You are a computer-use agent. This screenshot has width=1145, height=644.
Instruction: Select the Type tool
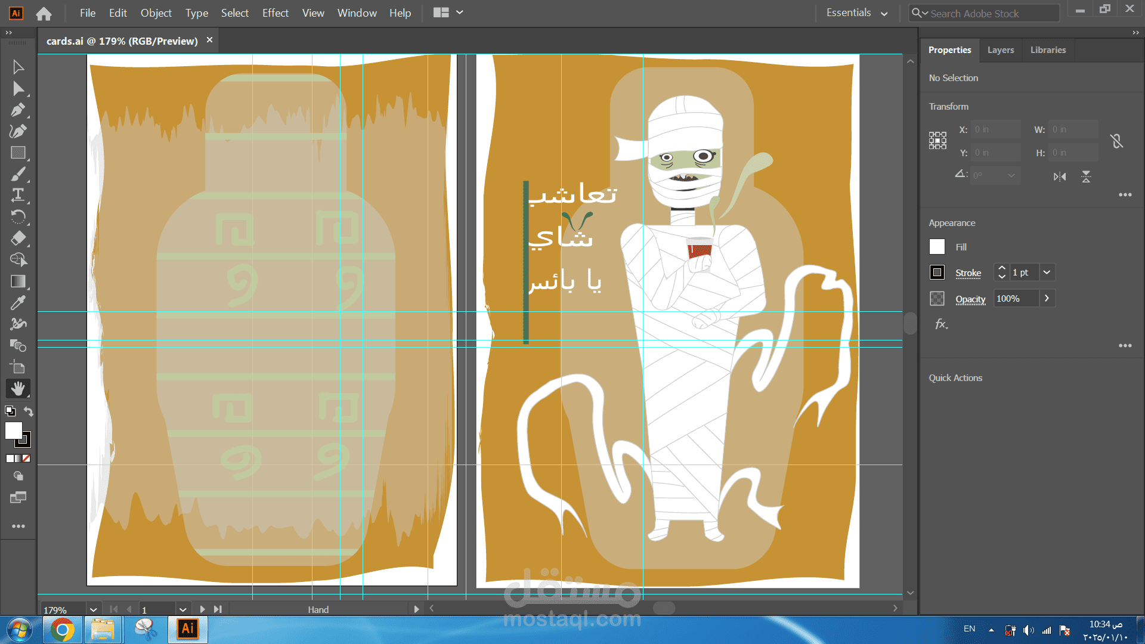tap(18, 195)
